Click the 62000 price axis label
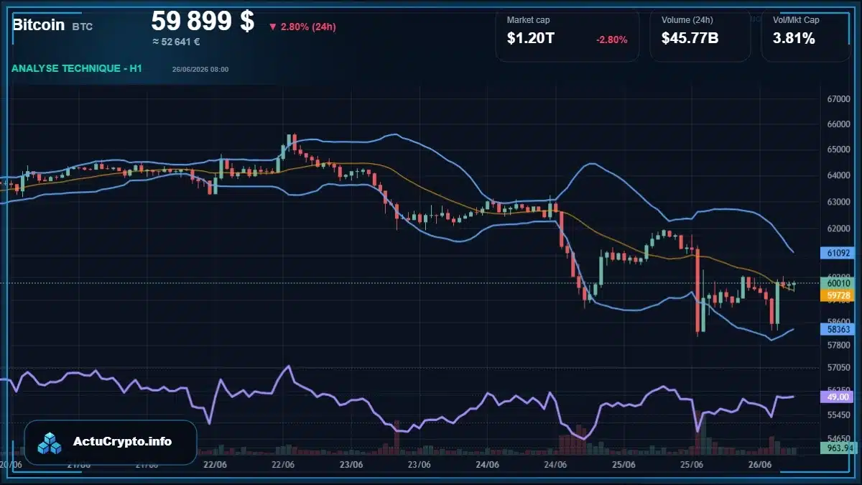Screen dimensions: 862x485 pyautogui.click(x=838, y=228)
